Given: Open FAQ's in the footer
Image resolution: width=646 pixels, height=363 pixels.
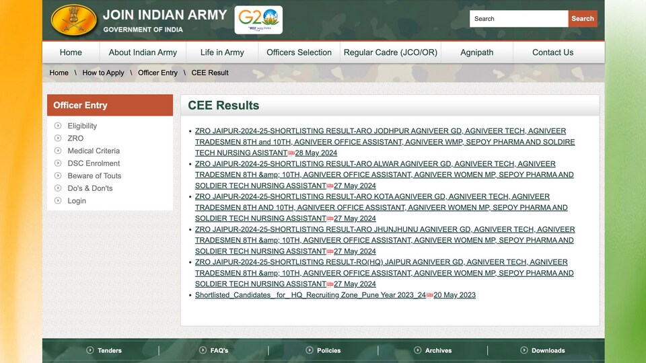Looking at the screenshot, I should point(219,351).
